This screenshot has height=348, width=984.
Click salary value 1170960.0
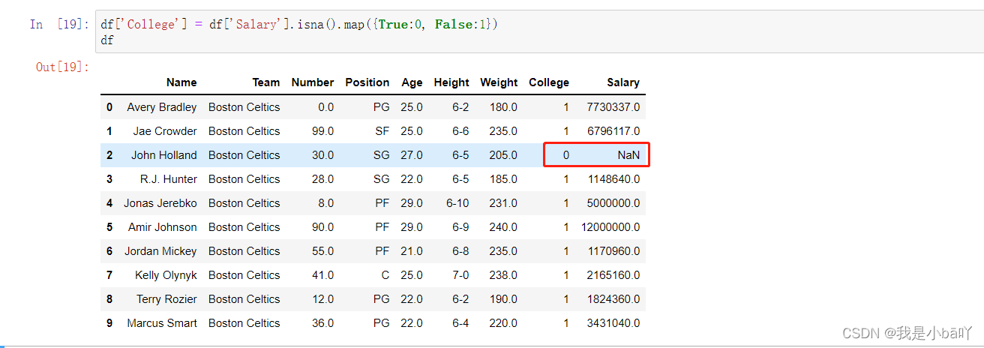613,251
